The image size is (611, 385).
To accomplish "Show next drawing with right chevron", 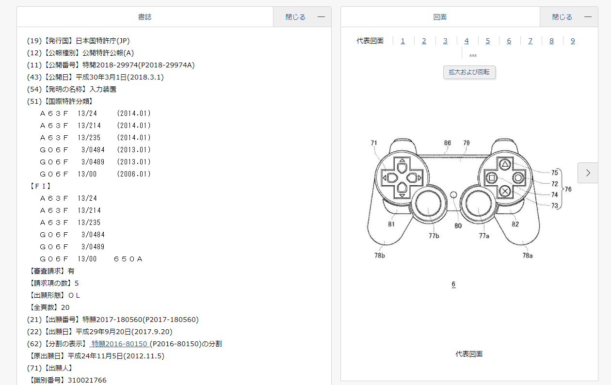I will (588, 173).
